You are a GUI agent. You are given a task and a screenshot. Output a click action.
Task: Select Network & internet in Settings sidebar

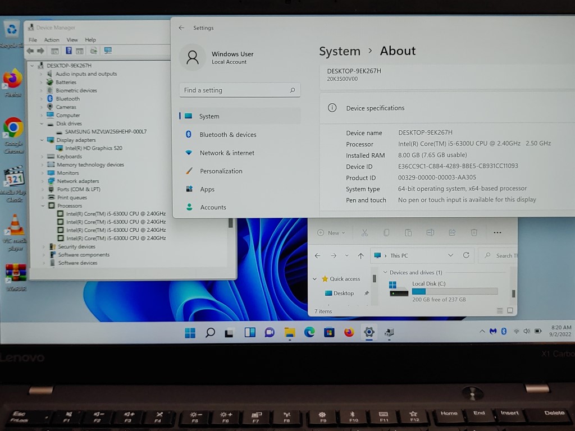click(240, 153)
